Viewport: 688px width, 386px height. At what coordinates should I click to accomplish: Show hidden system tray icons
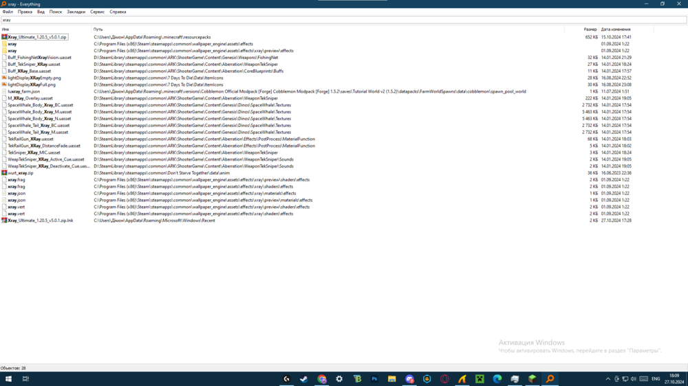(x=608, y=379)
